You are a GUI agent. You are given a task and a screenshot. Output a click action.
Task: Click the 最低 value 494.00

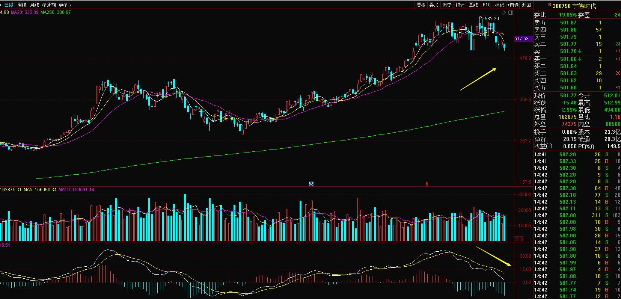(x=612, y=110)
